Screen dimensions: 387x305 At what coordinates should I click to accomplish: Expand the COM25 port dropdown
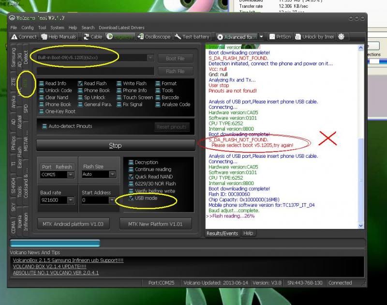coord(70,175)
